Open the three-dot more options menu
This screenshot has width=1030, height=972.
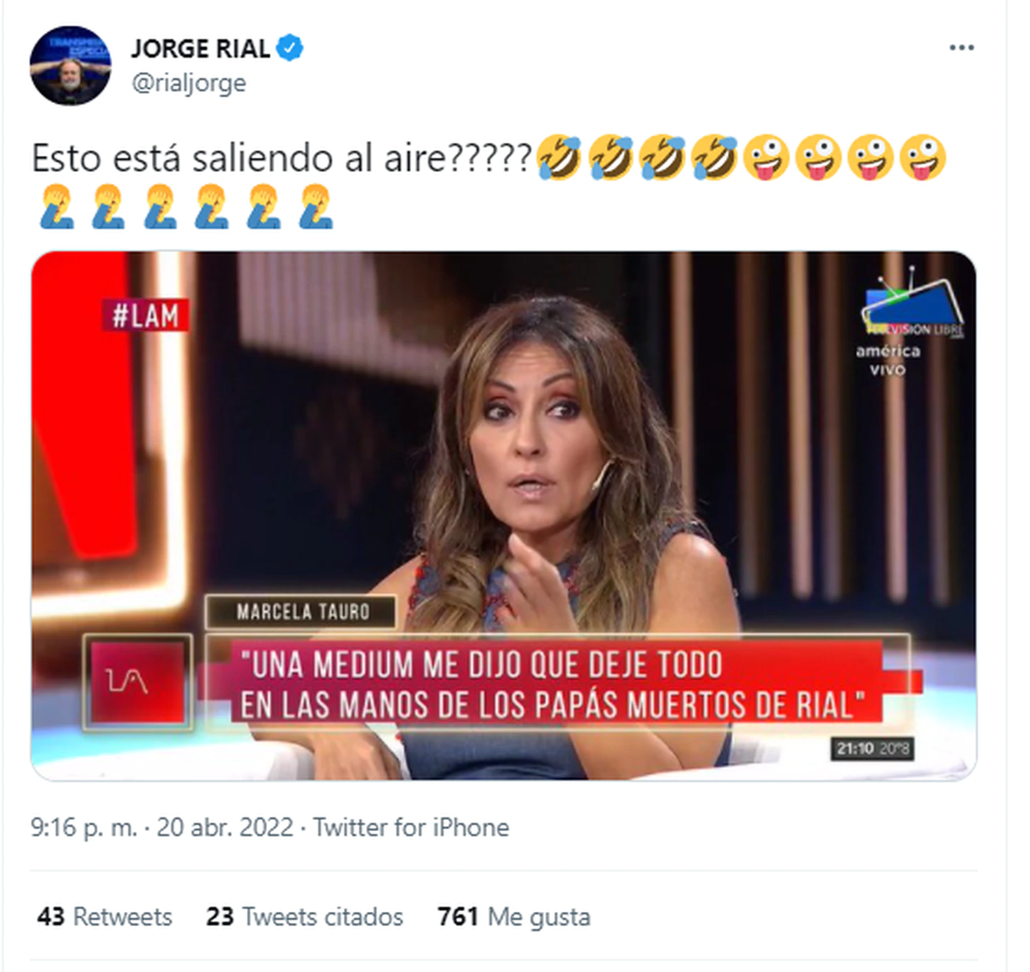click(x=961, y=48)
